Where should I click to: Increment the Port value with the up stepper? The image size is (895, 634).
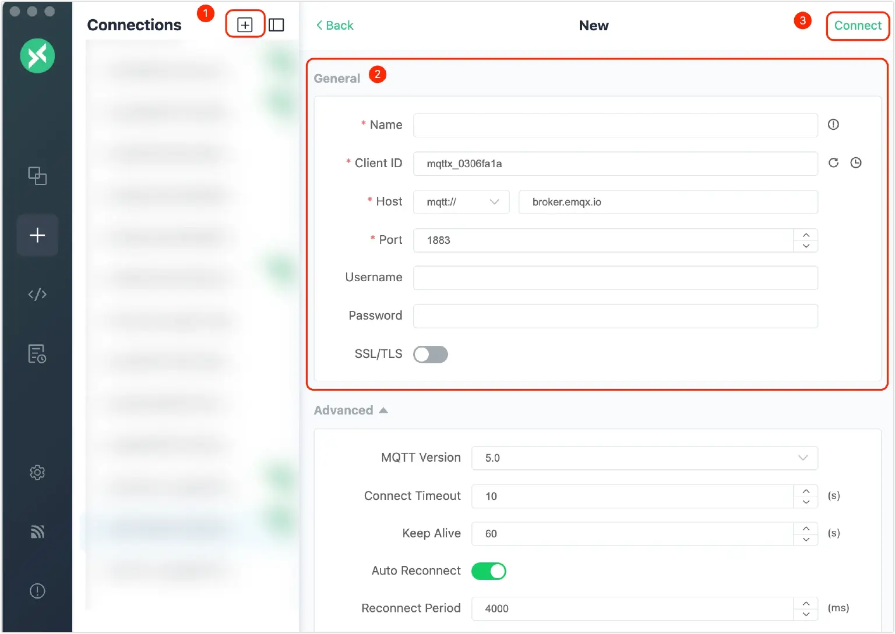[x=806, y=235]
